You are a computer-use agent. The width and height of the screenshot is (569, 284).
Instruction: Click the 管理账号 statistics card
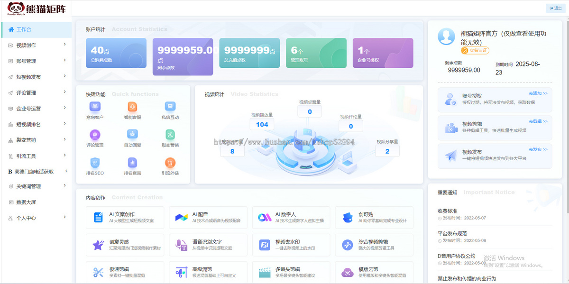coord(316,53)
